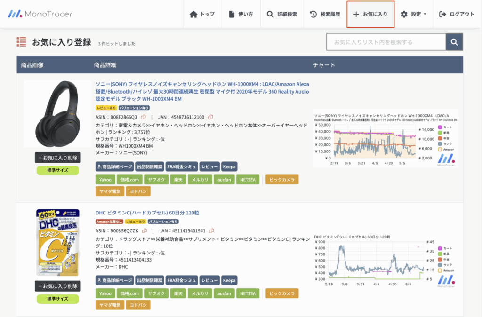Image resolution: width=482 pixels, height=317 pixels.
Task: Open the DHC ビタミンC price chart
Action: point(385,261)
